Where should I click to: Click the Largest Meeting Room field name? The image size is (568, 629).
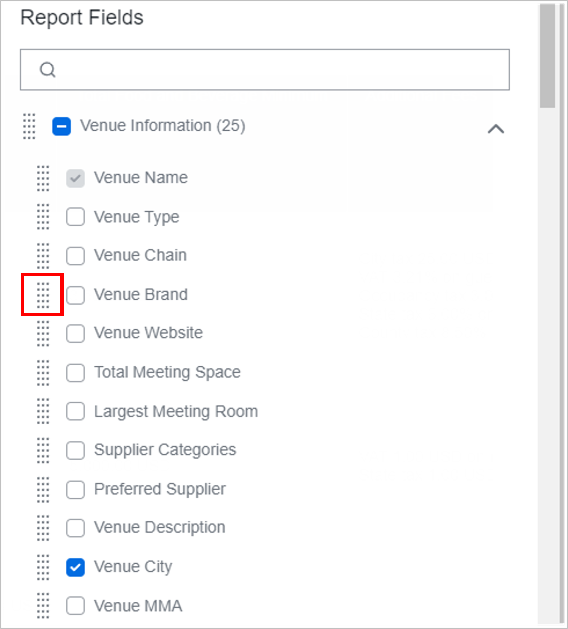pyautogui.click(x=176, y=411)
